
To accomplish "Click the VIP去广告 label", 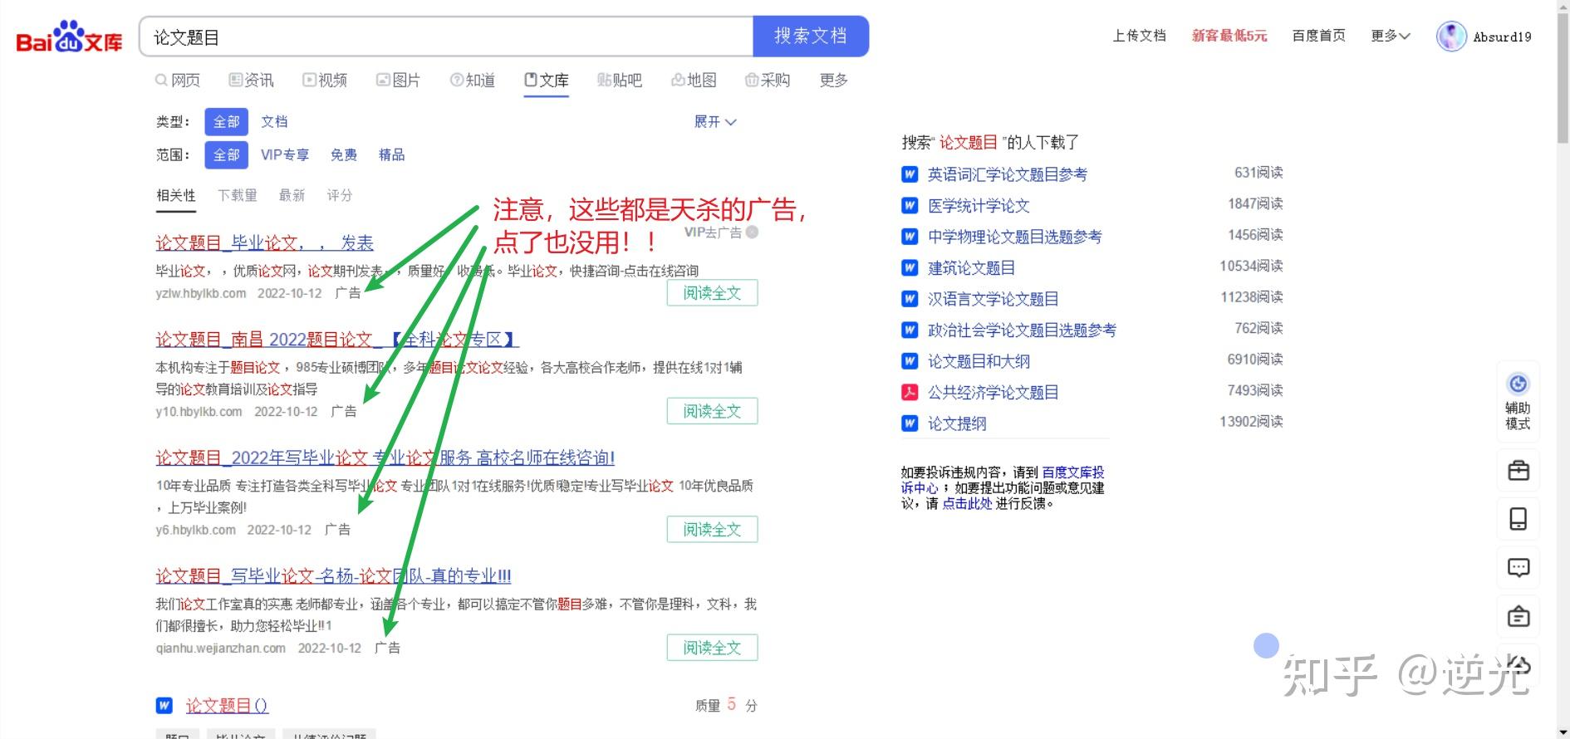I will click(x=713, y=232).
